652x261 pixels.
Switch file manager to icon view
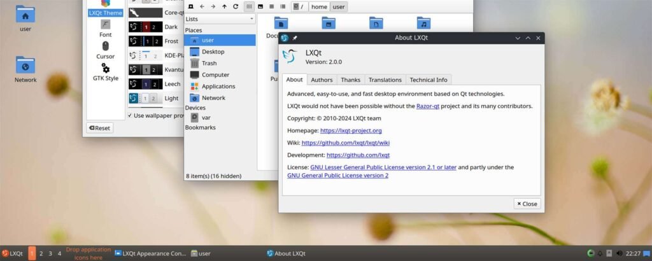(x=249, y=6)
